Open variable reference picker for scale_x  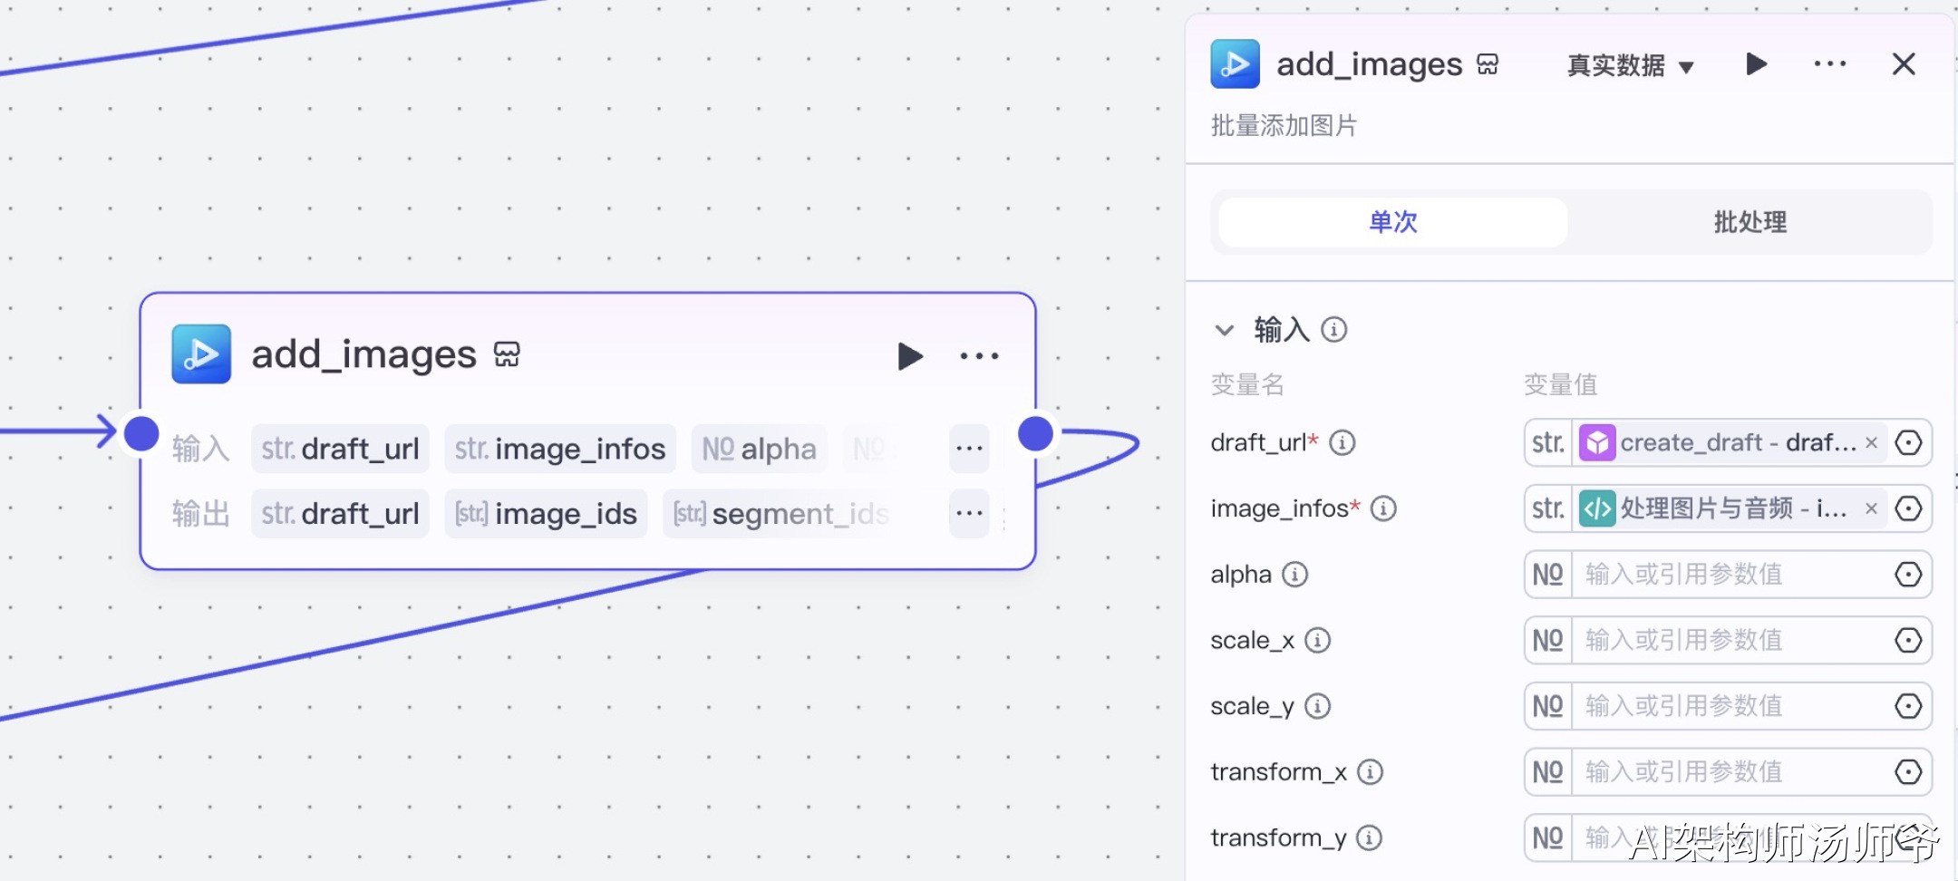pyautogui.click(x=1908, y=641)
